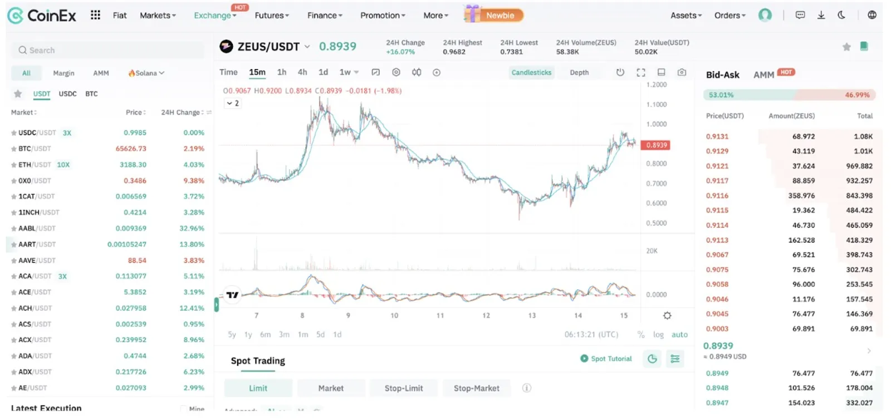Open the Futures dropdown menu
891x420 pixels.
[x=272, y=16]
